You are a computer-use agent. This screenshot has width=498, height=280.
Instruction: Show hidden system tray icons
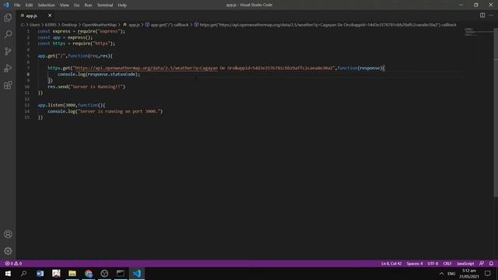[x=441, y=273]
